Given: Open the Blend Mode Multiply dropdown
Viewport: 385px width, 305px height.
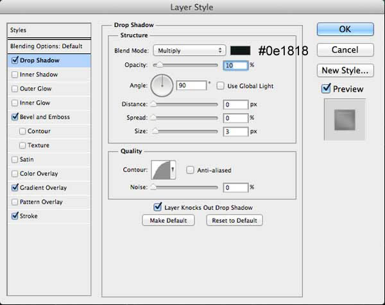Looking at the screenshot, I should tap(189, 51).
